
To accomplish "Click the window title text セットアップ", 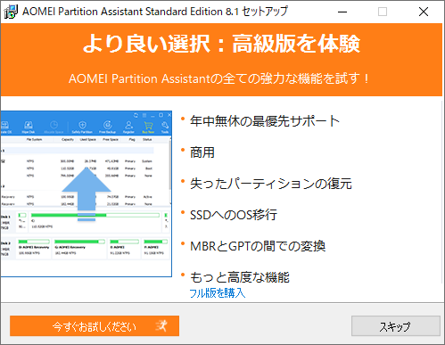I will (265, 12).
